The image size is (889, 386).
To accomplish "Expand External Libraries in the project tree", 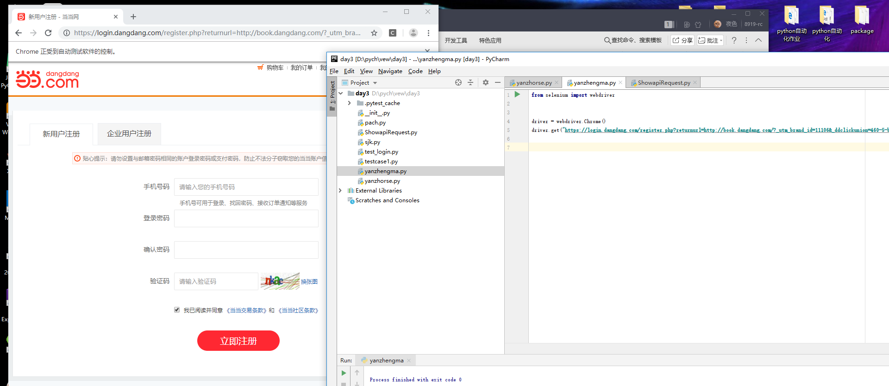I will point(340,190).
